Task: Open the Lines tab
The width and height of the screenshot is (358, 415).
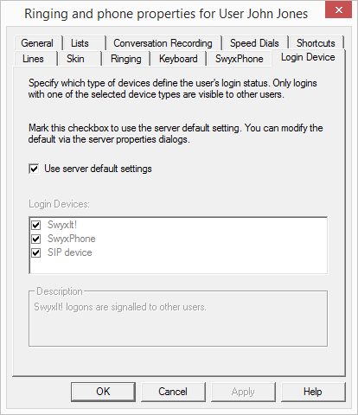Action: click(x=33, y=59)
